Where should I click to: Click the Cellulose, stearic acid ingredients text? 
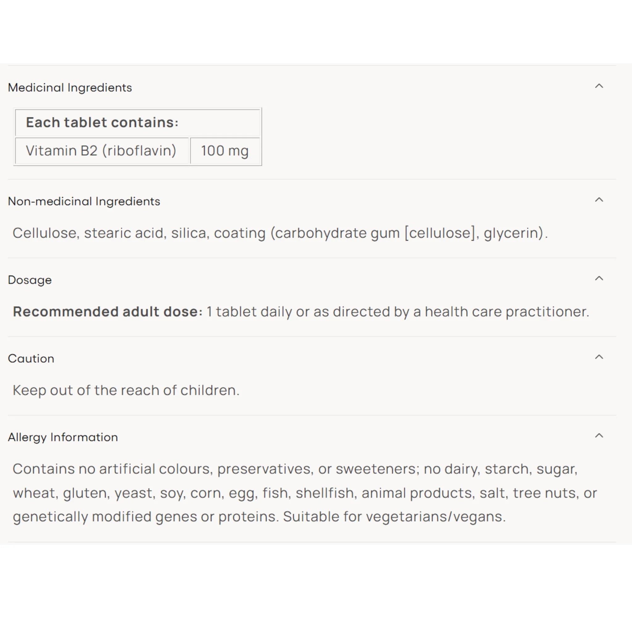point(280,233)
